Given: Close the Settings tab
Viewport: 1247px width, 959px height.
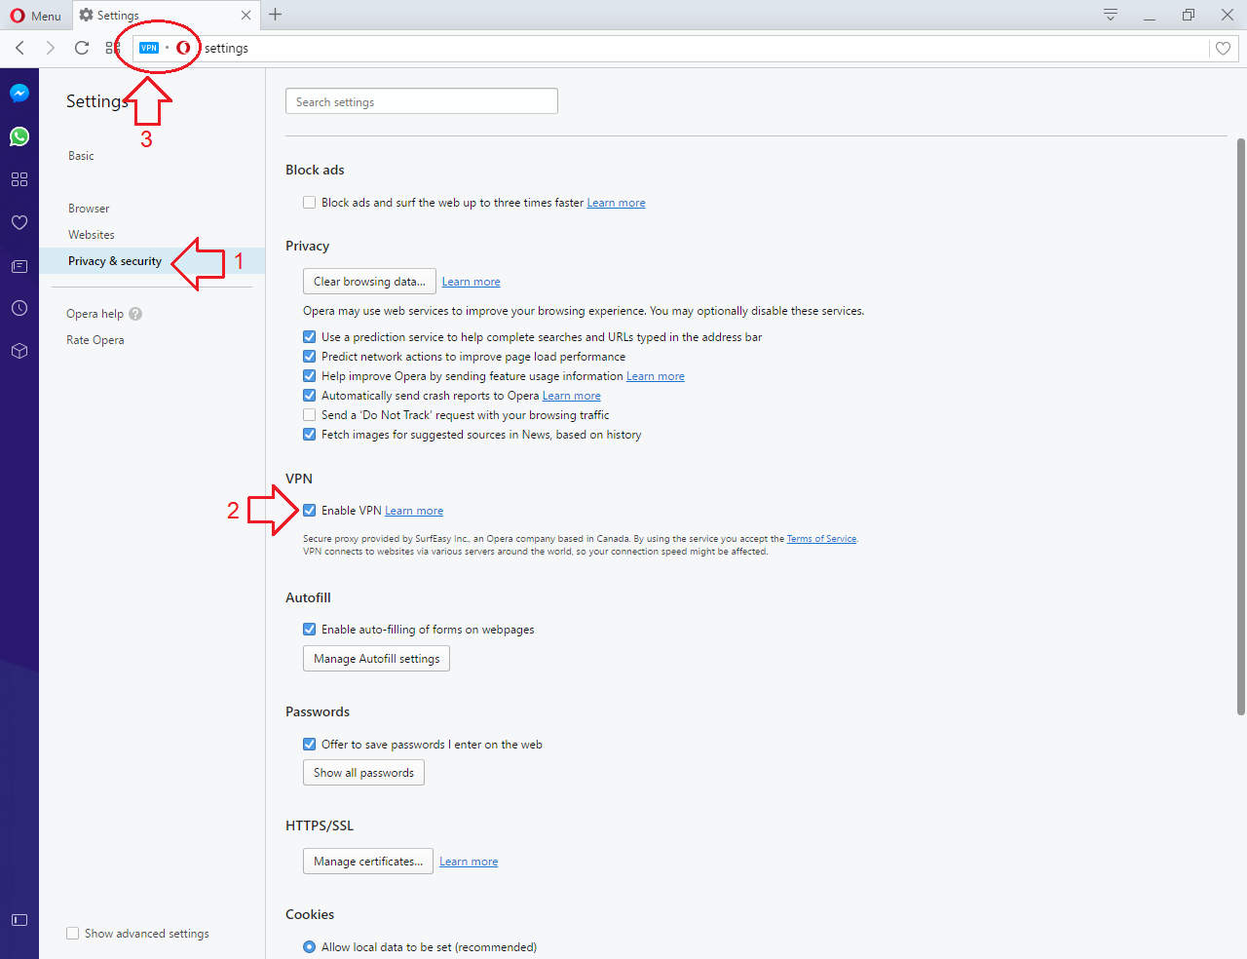Looking at the screenshot, I should point(246,16).
